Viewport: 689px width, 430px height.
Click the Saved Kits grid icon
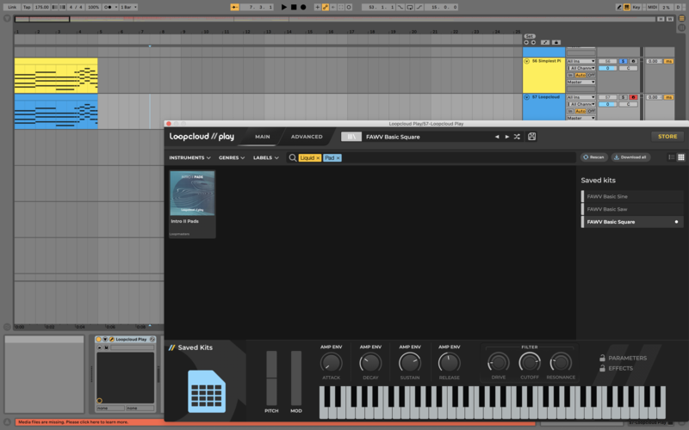pos(206,391)
